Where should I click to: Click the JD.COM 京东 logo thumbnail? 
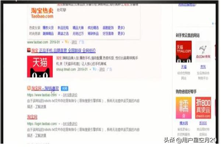click(203, 51)
